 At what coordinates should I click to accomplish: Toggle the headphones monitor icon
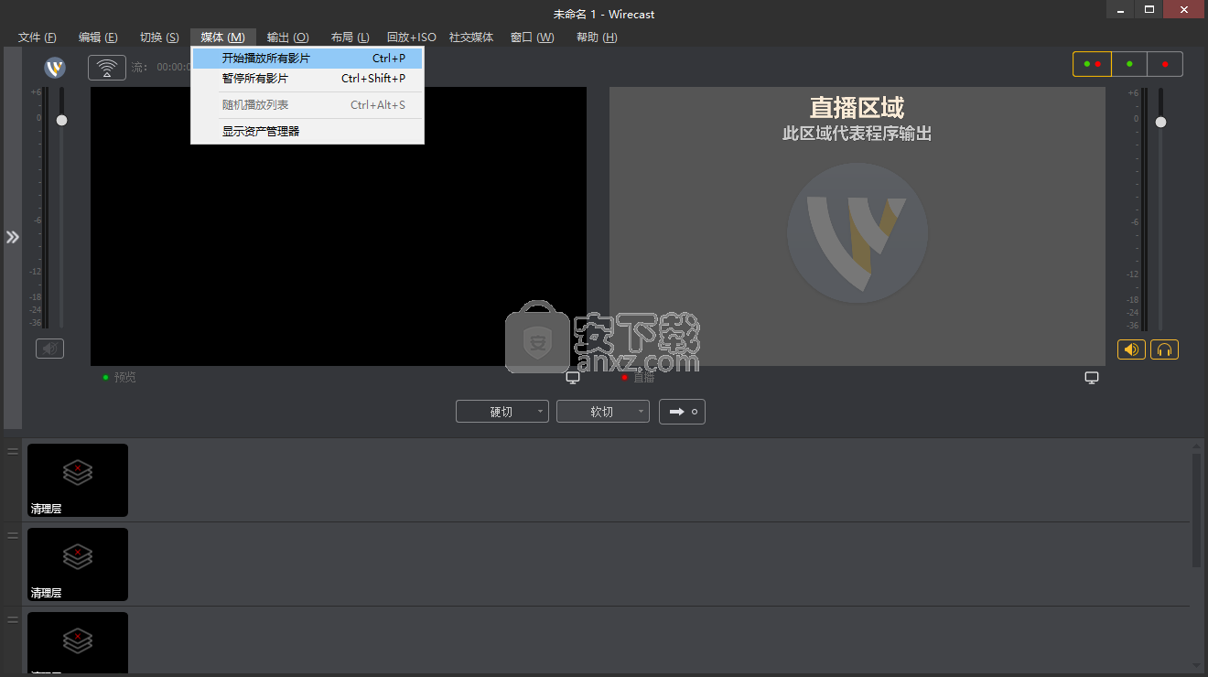click(1164, 349)
